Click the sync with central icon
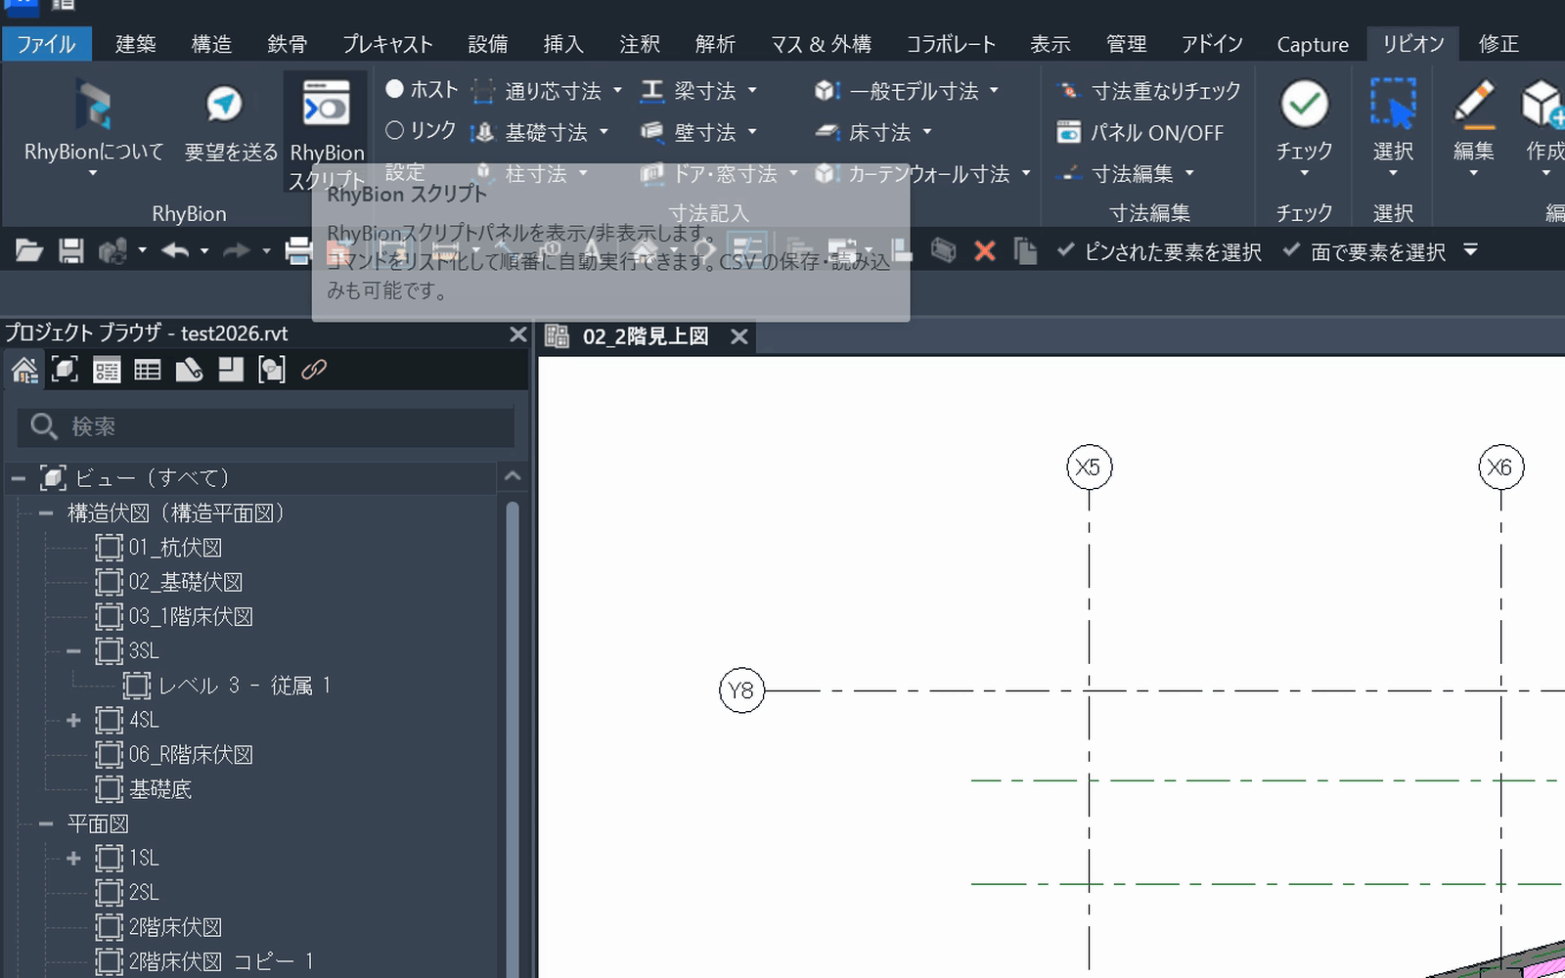This screenshot has width=1565, height=978. tap(112, 251)
